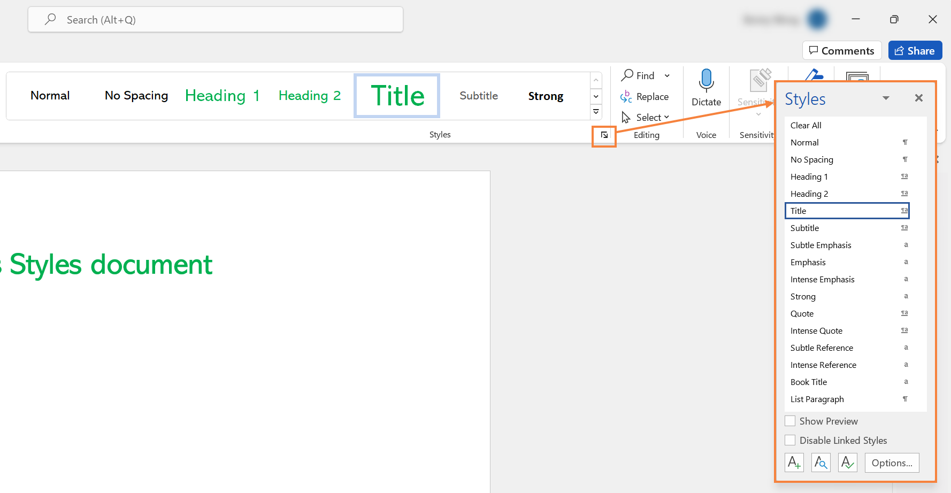Click the Dictate microphone icon

pyautogui.click(x=706, y=80)
